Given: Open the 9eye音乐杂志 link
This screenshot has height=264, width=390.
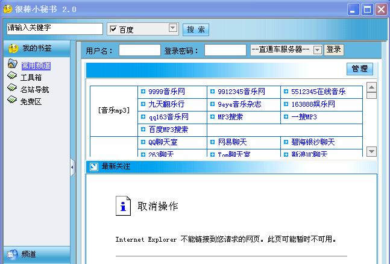Looking at the screenshot, I should pyautogui.click(x=239, y=104).
